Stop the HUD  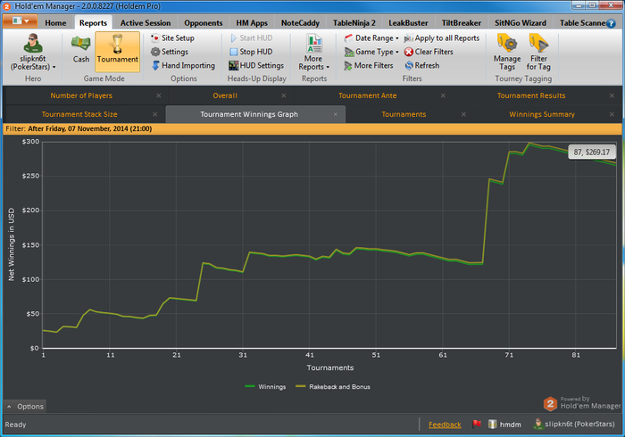251,52
